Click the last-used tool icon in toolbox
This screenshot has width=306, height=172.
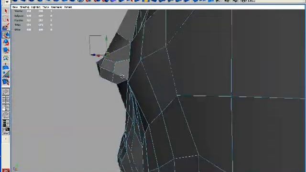pyautogui.click(x=6, y=82)
